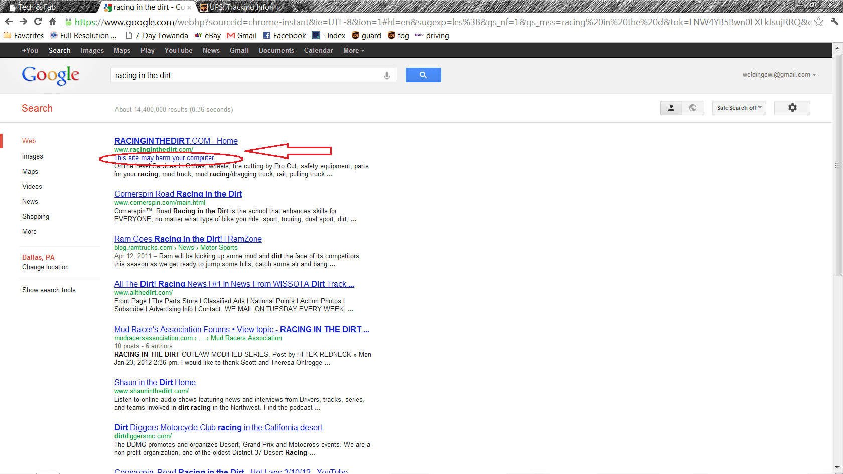Open the Gmail bookmark in bookmarks bar
The height and width of the screenshot is (474, 843).
click(242, 36)
